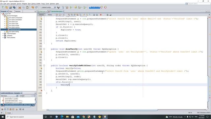Click the red Start Macro Recording icon
The image size is (211, 119).
101,15
